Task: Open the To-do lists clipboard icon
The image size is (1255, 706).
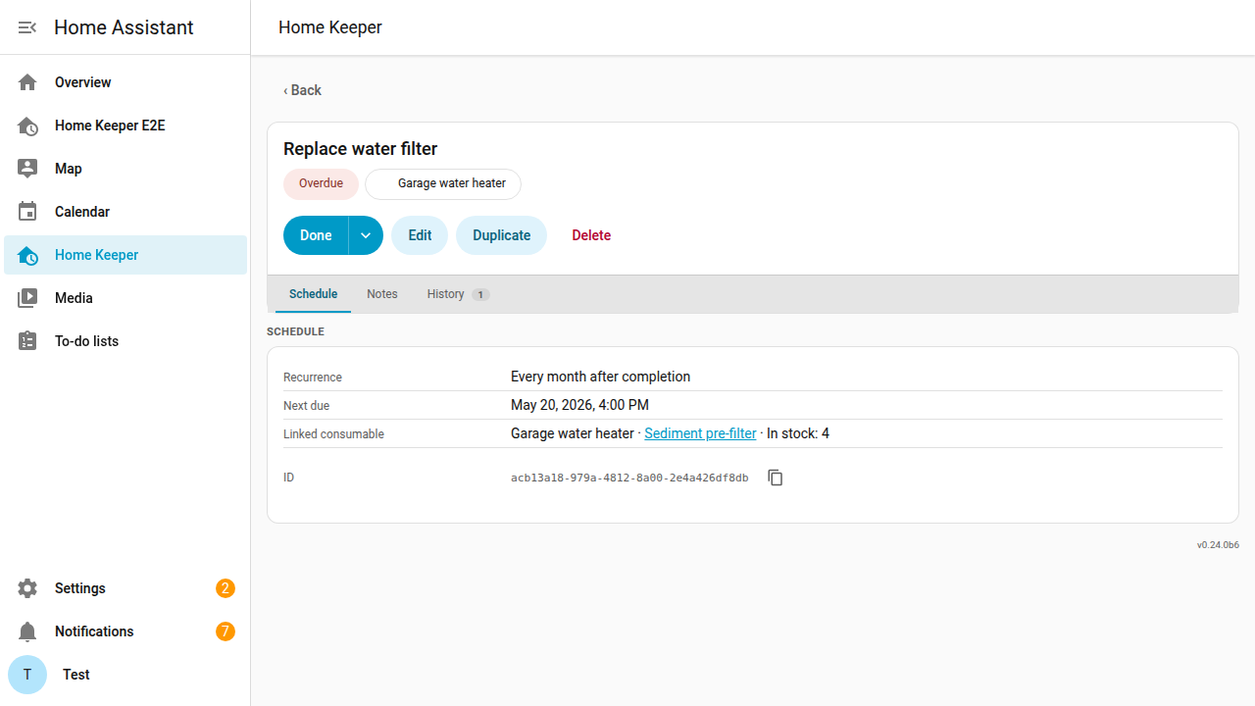Action: point(27,341)
